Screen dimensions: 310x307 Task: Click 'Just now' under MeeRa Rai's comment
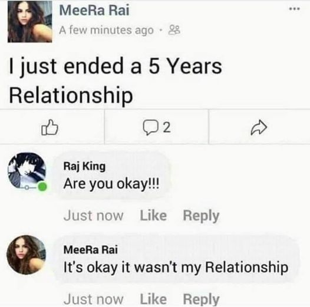pos(94,299)
